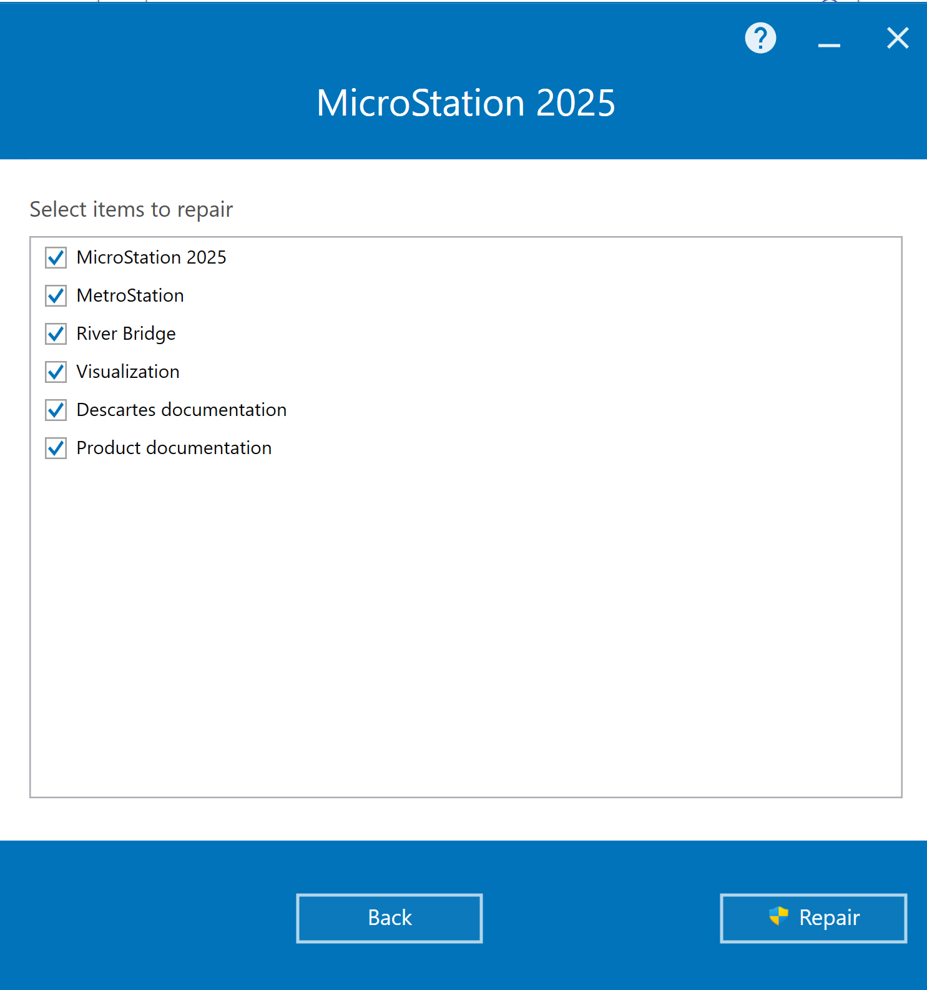Go back with the Back button

(x=390, y=918)
